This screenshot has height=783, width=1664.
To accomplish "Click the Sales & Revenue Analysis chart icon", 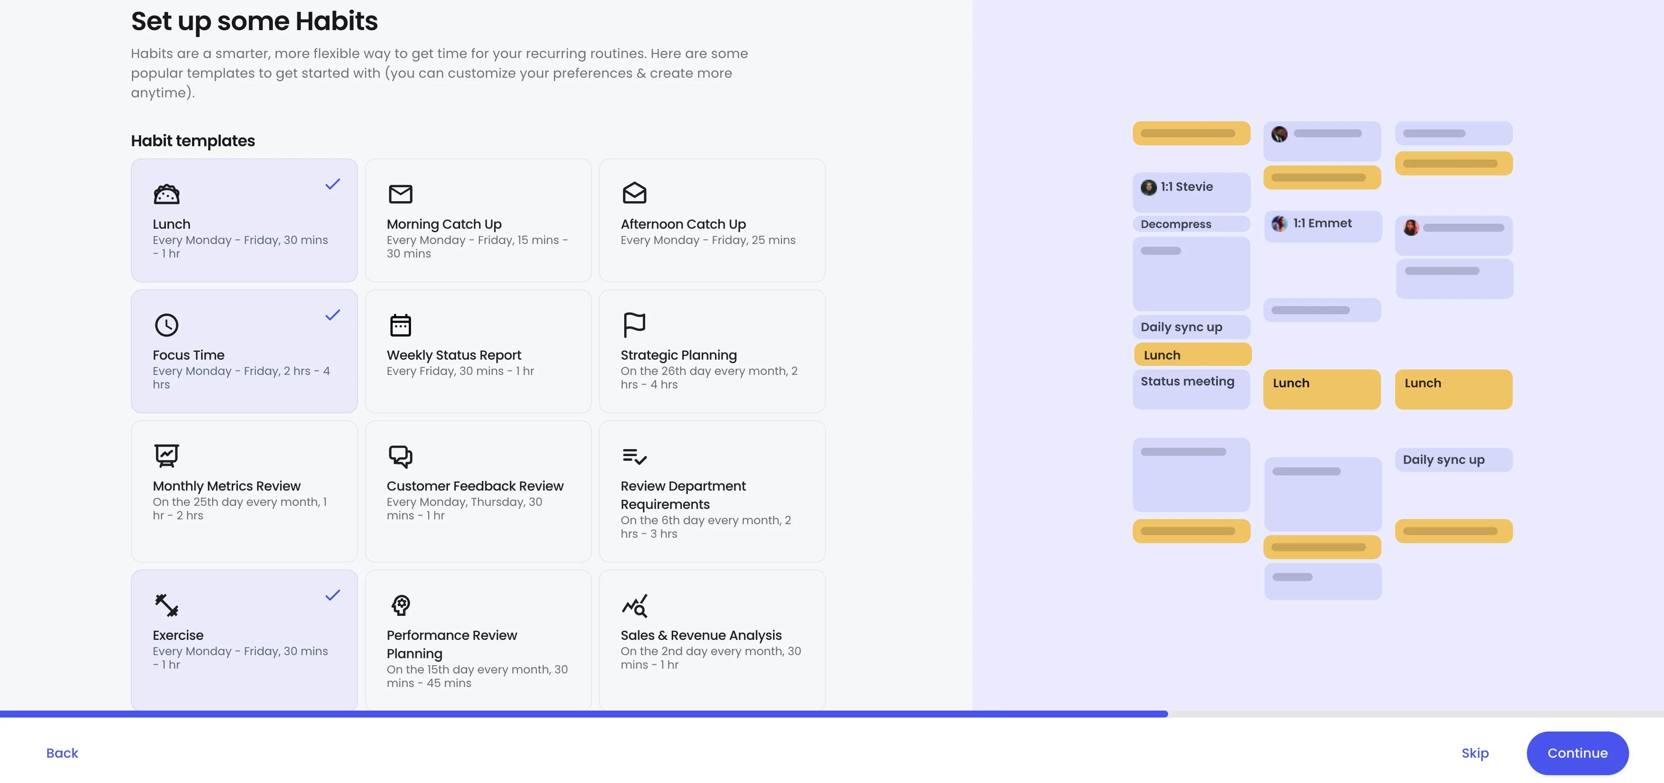I will coord(634,606).
